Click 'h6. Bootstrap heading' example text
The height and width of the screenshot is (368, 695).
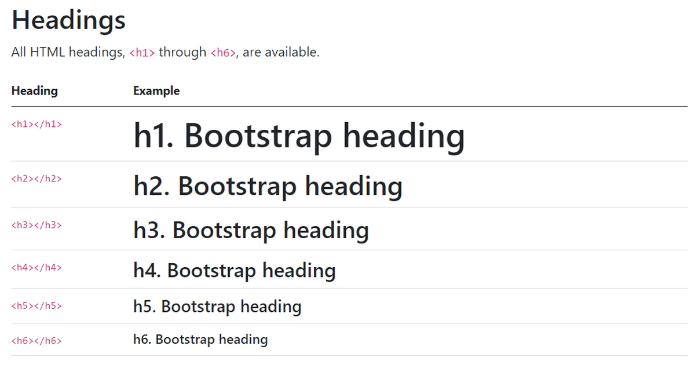[200, 340]
